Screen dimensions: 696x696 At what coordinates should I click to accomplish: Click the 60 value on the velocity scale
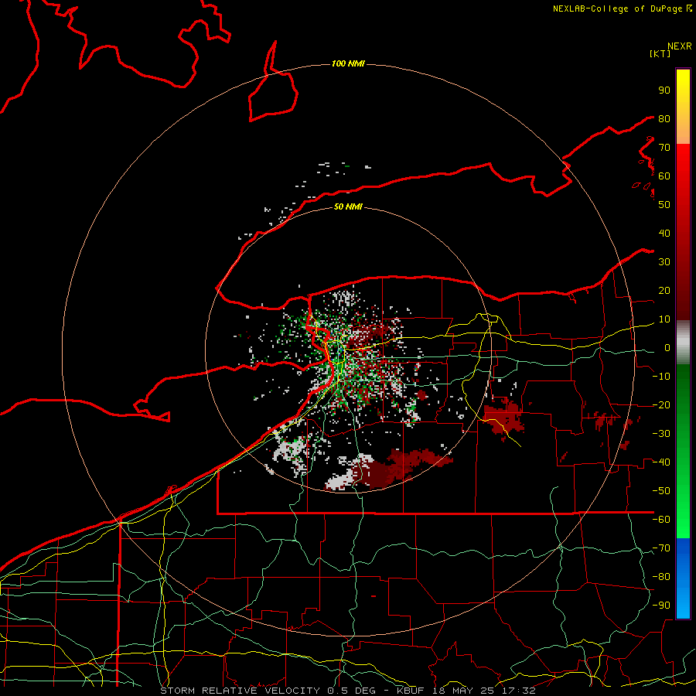[x=664, y=176]
